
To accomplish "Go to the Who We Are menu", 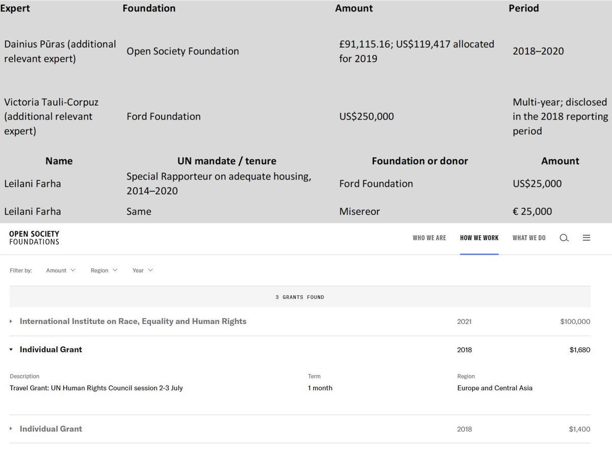I will pos(429,238).
